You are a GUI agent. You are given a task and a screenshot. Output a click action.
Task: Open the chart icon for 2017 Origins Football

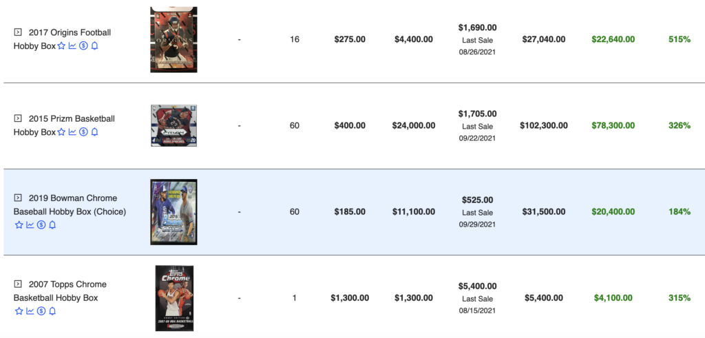72,46
